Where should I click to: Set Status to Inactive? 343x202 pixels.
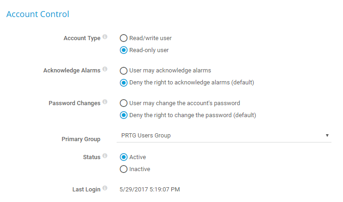pos(124,169)
